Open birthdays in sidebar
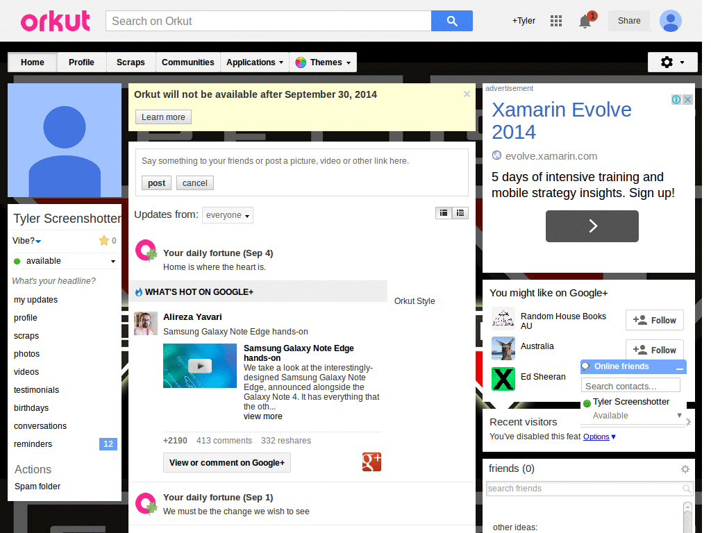This screenshot has width=711, height=533. tap(31, 408)
